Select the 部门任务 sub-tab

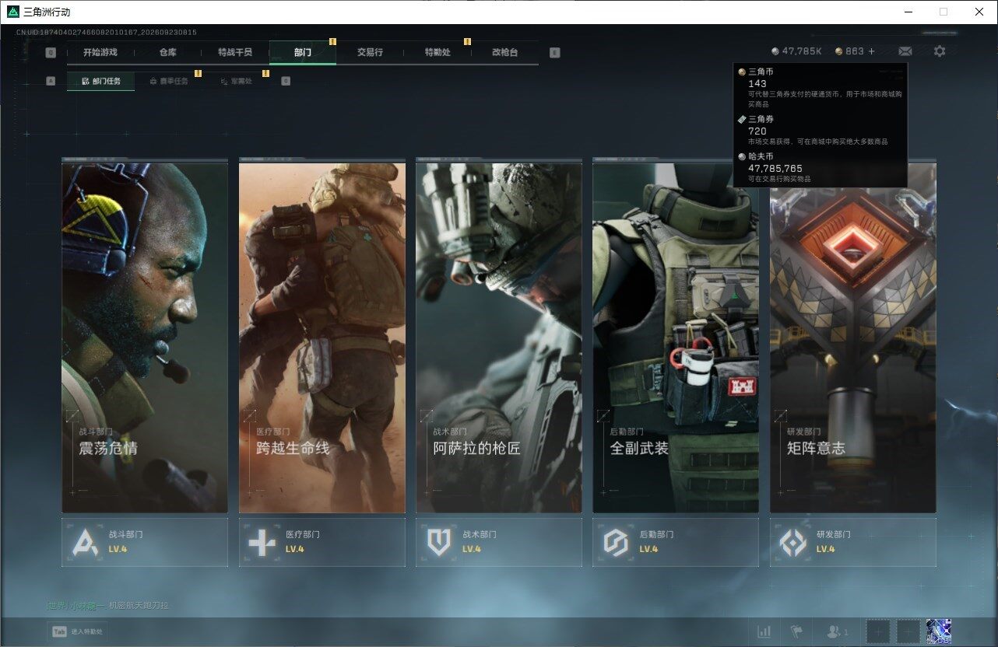tap(100, 81)
